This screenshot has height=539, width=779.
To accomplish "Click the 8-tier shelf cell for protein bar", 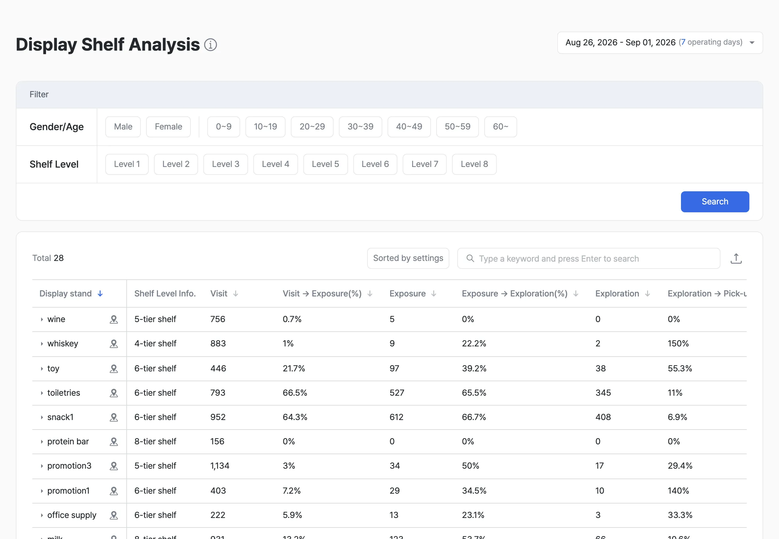I will pos(155,442).
